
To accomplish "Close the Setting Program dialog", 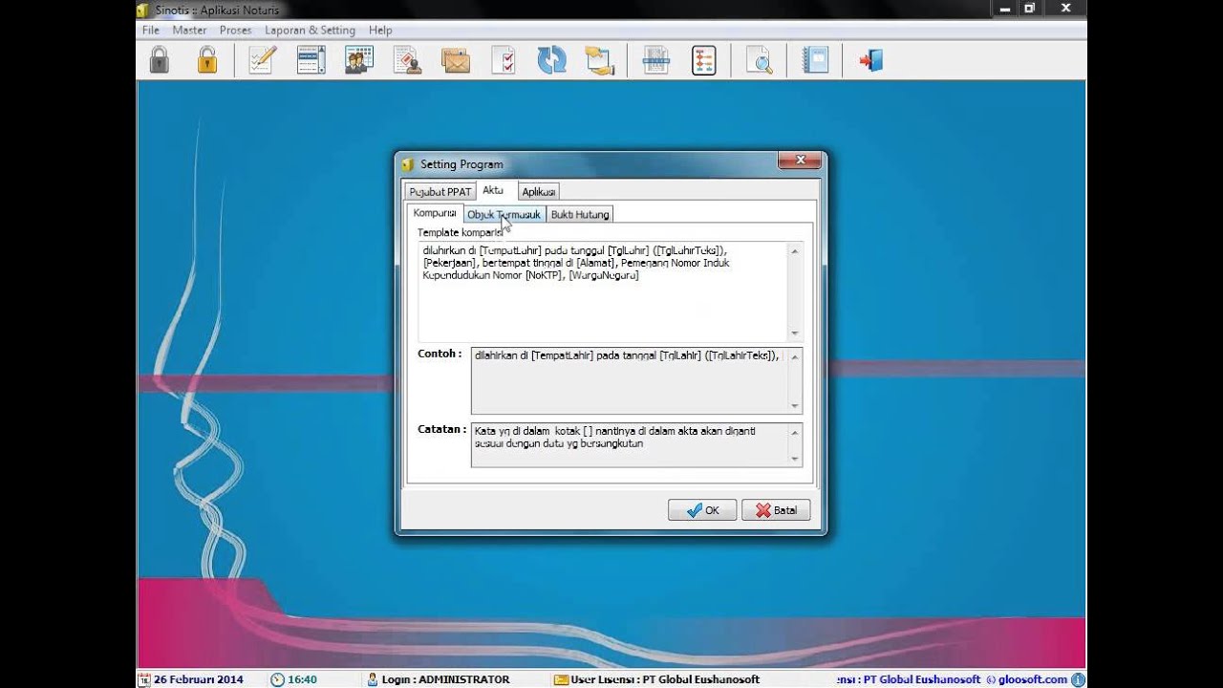I will (800, 161).
